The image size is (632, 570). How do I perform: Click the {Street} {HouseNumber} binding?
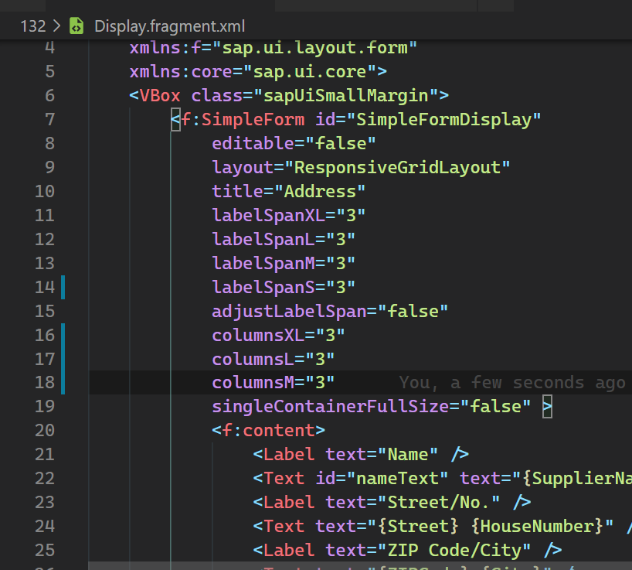click(491, 527)
